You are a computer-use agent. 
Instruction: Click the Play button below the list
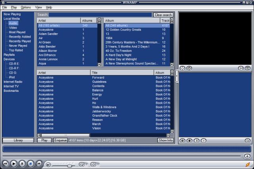[44, 140]
